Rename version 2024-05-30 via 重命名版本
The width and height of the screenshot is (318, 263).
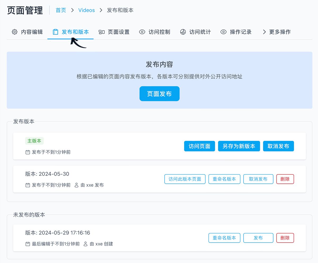pyautogui.click(x=224, y=179)
